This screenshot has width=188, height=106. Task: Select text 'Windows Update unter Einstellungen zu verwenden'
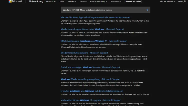83,47
